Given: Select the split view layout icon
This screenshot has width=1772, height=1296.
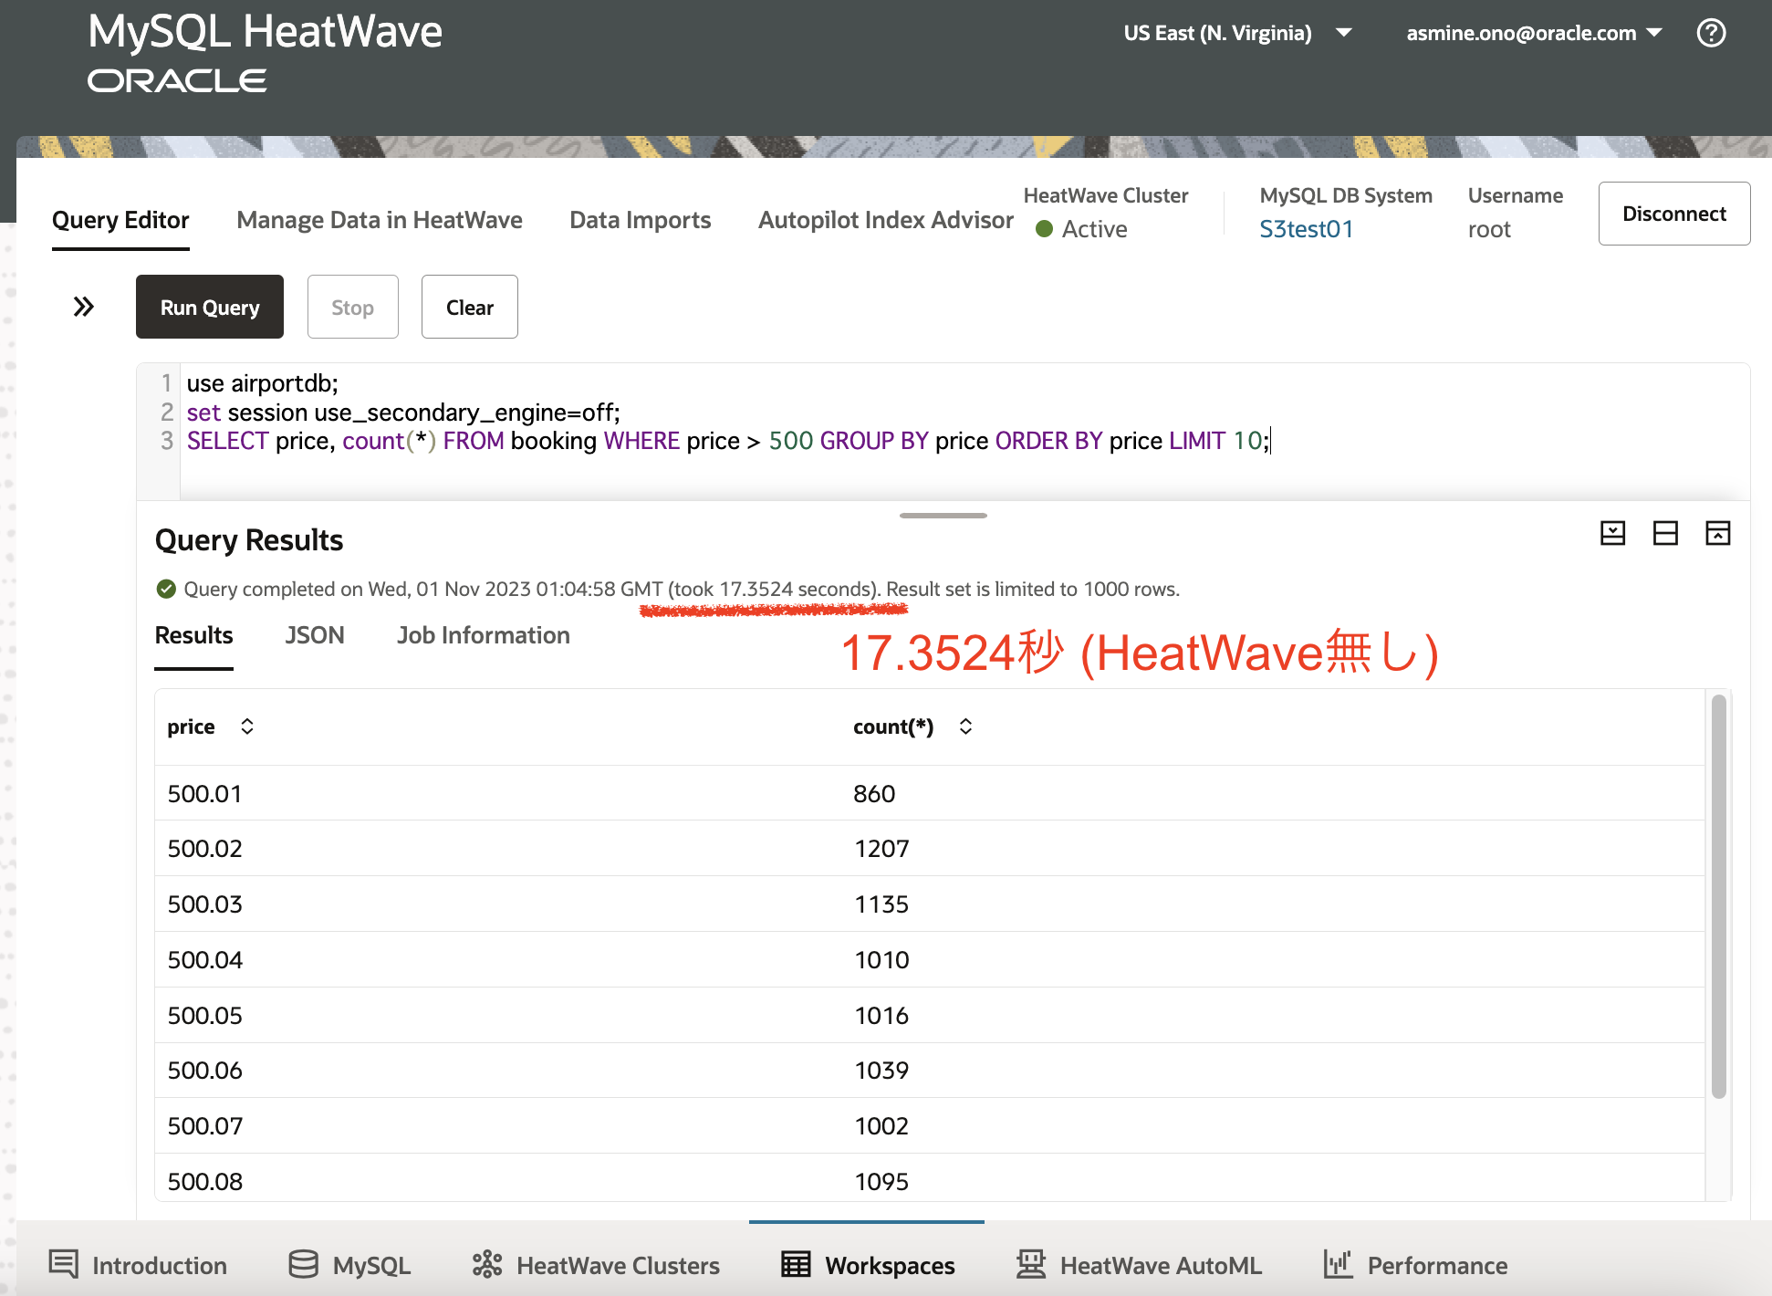Looking at the screenshot, I should point(1665,533).
